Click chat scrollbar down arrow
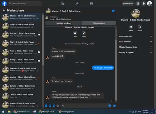The width and height of the screenshot is (156, 114). click(116, 101)
